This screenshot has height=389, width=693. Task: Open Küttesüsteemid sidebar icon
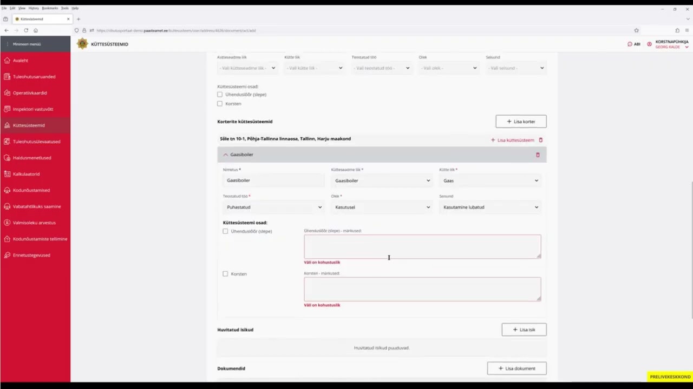click(x=7, y=125)
